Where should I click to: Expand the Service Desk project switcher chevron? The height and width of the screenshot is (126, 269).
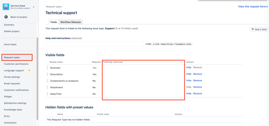(x=33, y=7)
